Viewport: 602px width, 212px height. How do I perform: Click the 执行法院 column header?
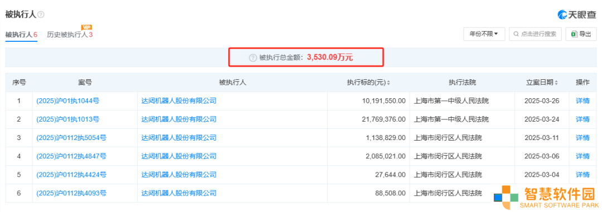point(462,83)
